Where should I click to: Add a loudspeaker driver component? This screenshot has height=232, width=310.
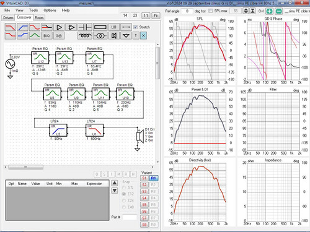114,36
